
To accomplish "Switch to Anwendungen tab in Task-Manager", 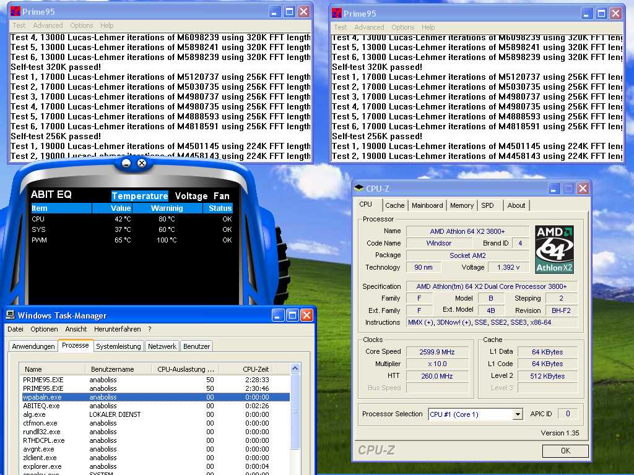I will [33, 346].
